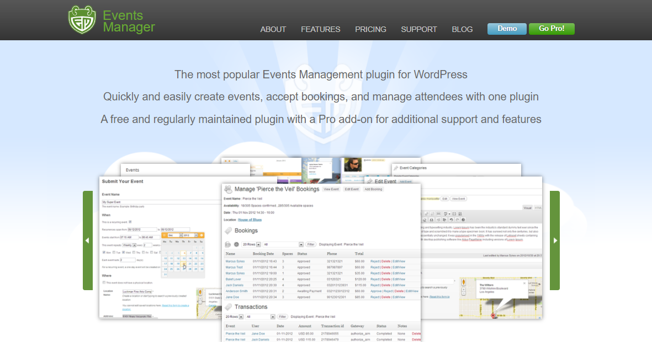Toggle the 'This is a recurring event' checkbox
Viewport: 652px width, 342px height.
130,222
